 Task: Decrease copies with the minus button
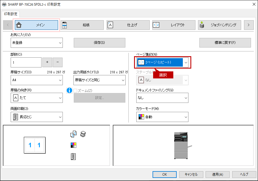click(x=57, y=62)
